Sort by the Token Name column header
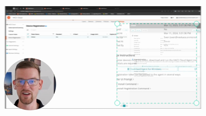 (35, 34)
